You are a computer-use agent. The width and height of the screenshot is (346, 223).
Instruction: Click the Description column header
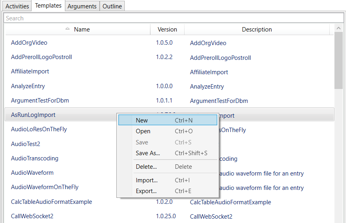[x=257, y=30]
